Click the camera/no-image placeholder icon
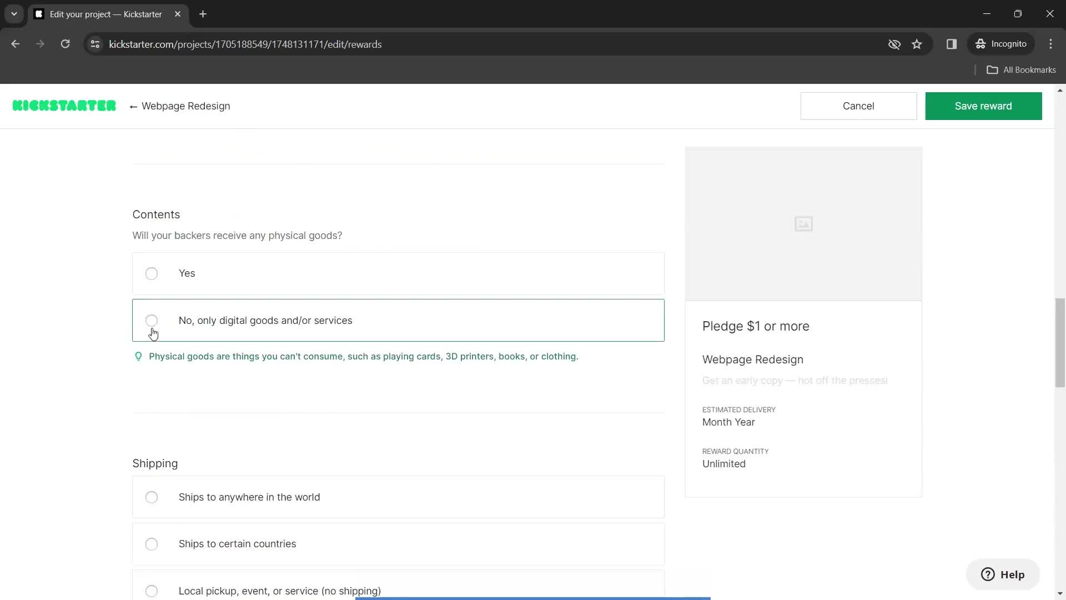The width and height of the screenshot is (1066, 600). click(x=804, y=223)
